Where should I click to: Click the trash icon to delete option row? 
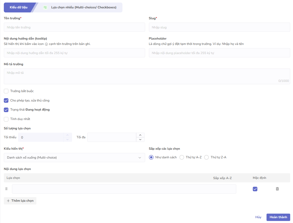tap(277, 189)
